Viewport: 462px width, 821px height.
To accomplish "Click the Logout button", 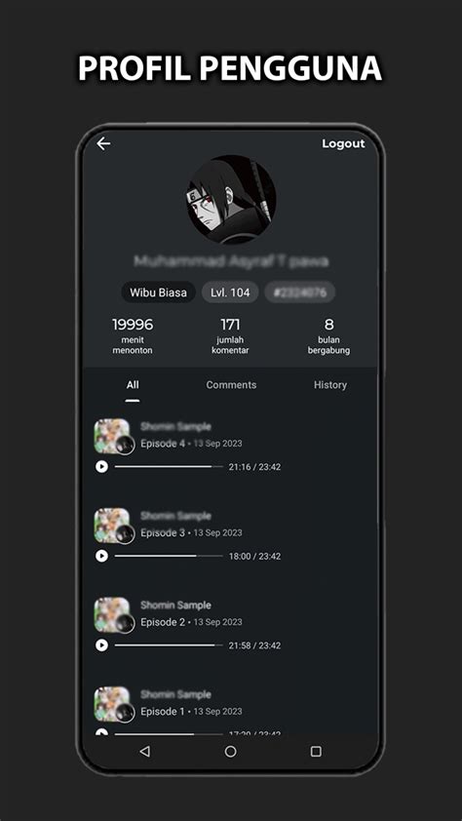I will click(343, 144).
